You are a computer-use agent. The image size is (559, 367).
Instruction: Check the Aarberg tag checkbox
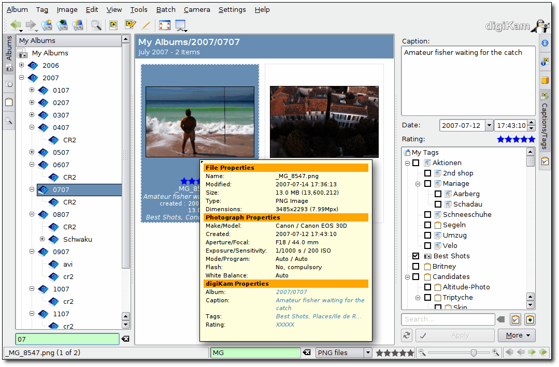coord(438,194)
